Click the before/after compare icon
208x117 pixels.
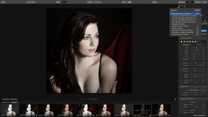click(129, 2)
